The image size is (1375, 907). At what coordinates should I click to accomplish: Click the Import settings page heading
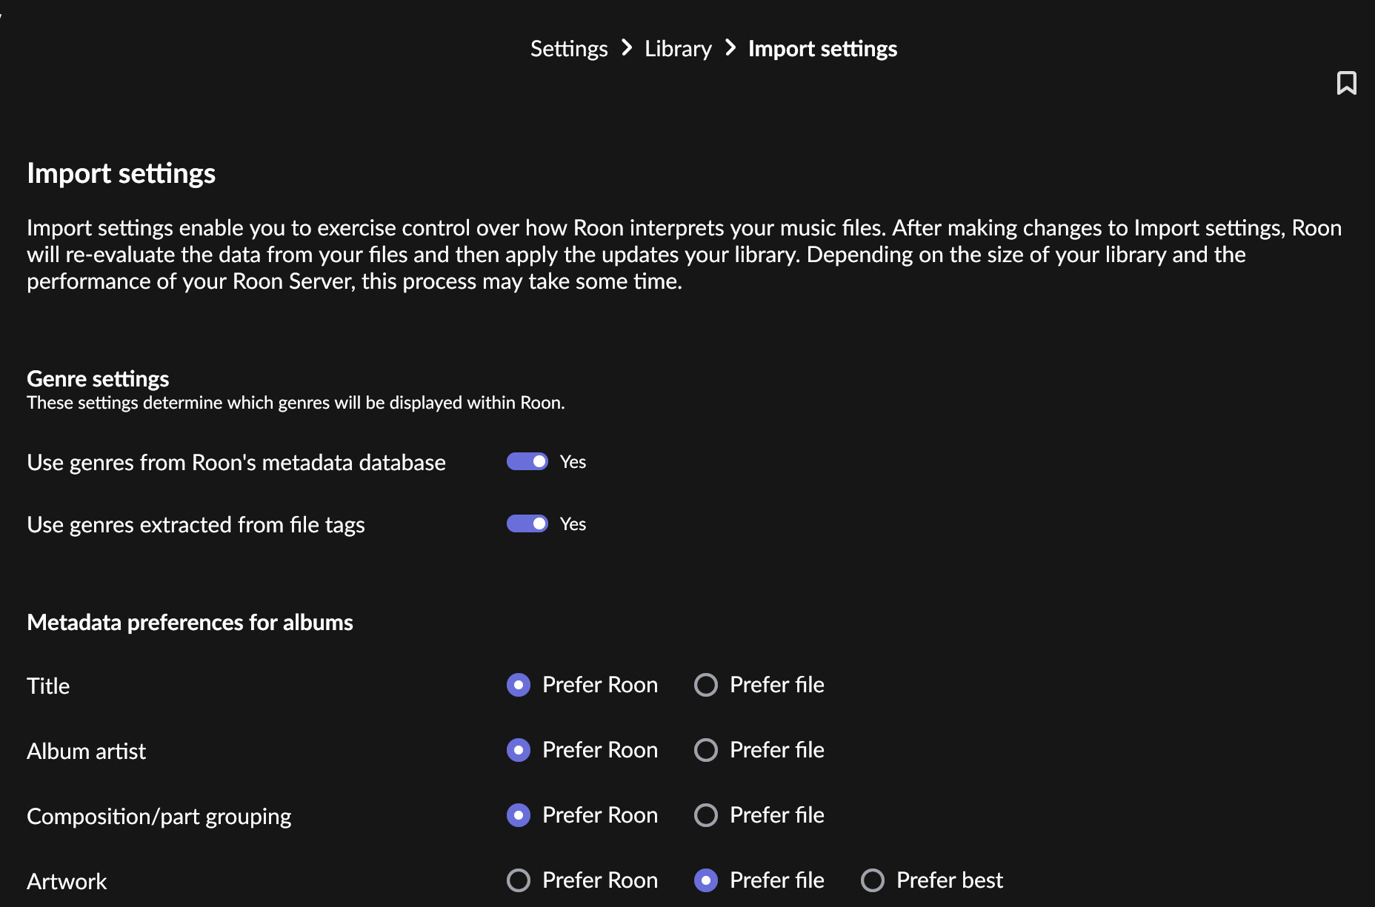121,173
